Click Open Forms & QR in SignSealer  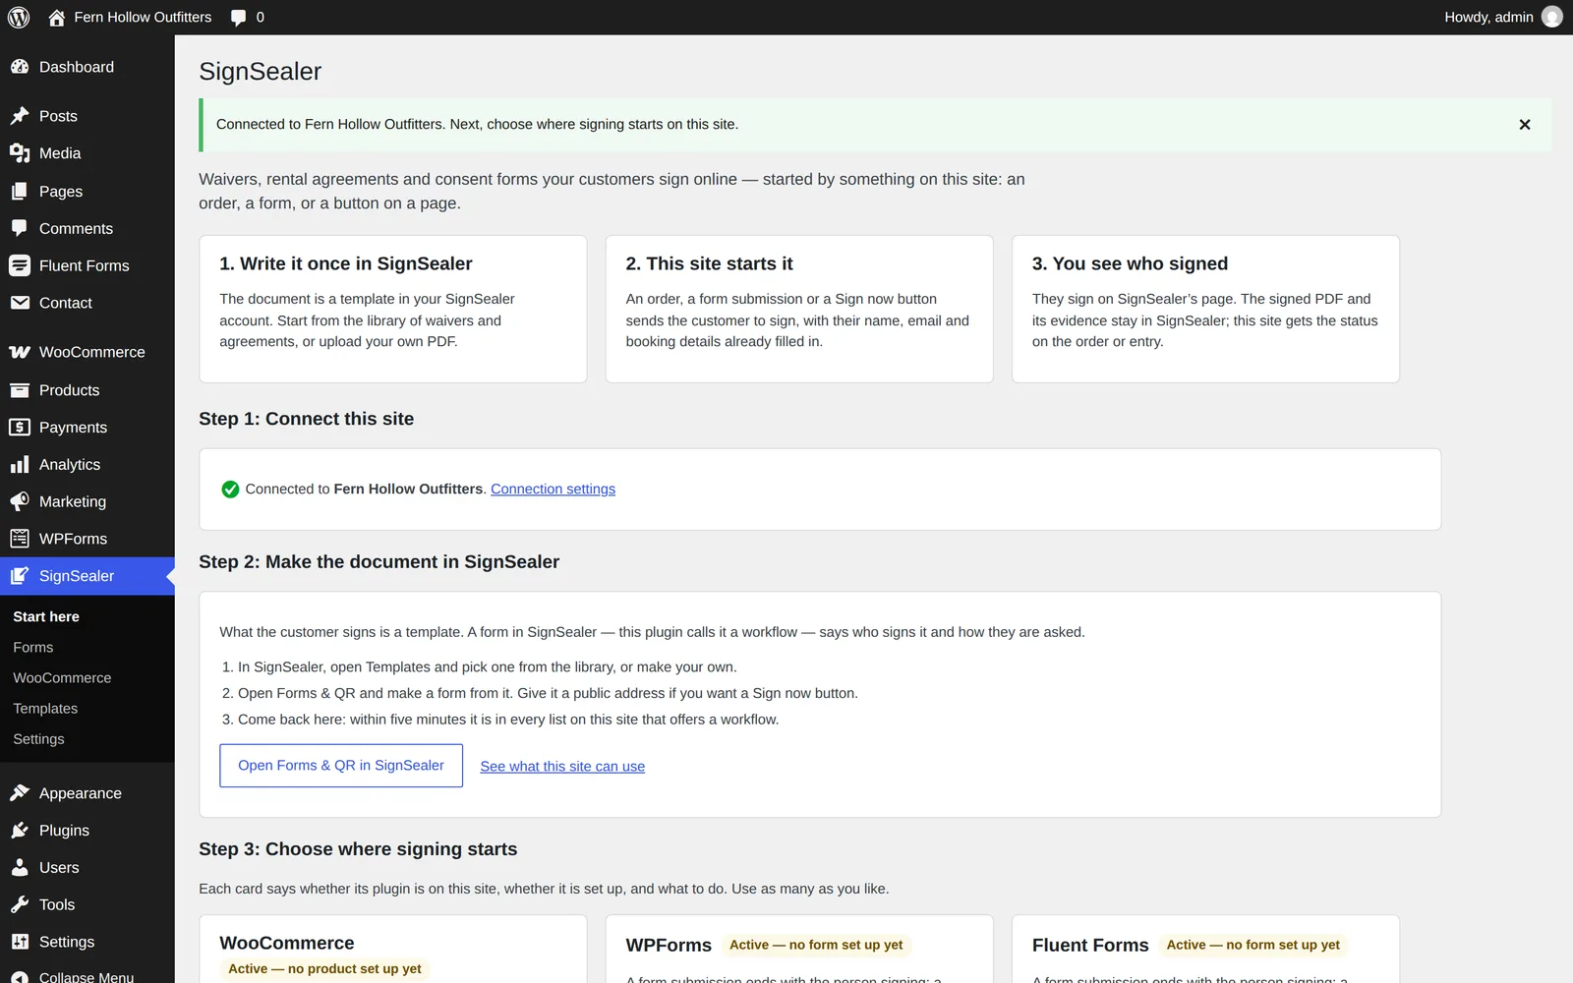coord(341,766)
